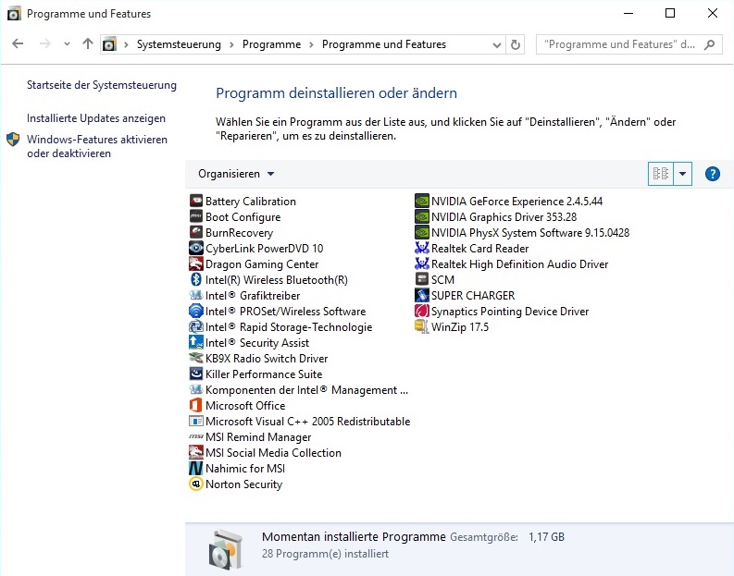The image size is (734, 576).
Task: Refresh the Programme und Features list
Action: (516, 45)
